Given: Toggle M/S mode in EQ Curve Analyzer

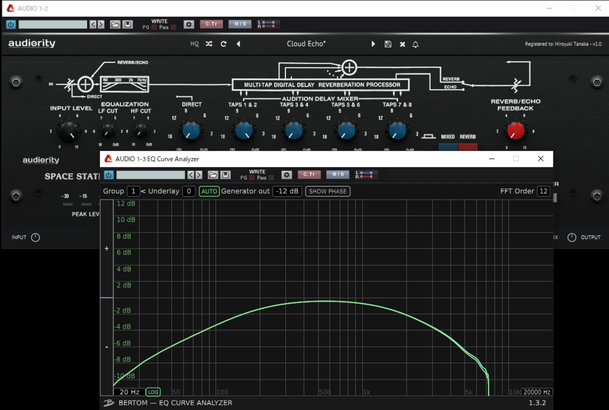Looking at the screenshot, I should pyautogui.click(x=338, y=175).
